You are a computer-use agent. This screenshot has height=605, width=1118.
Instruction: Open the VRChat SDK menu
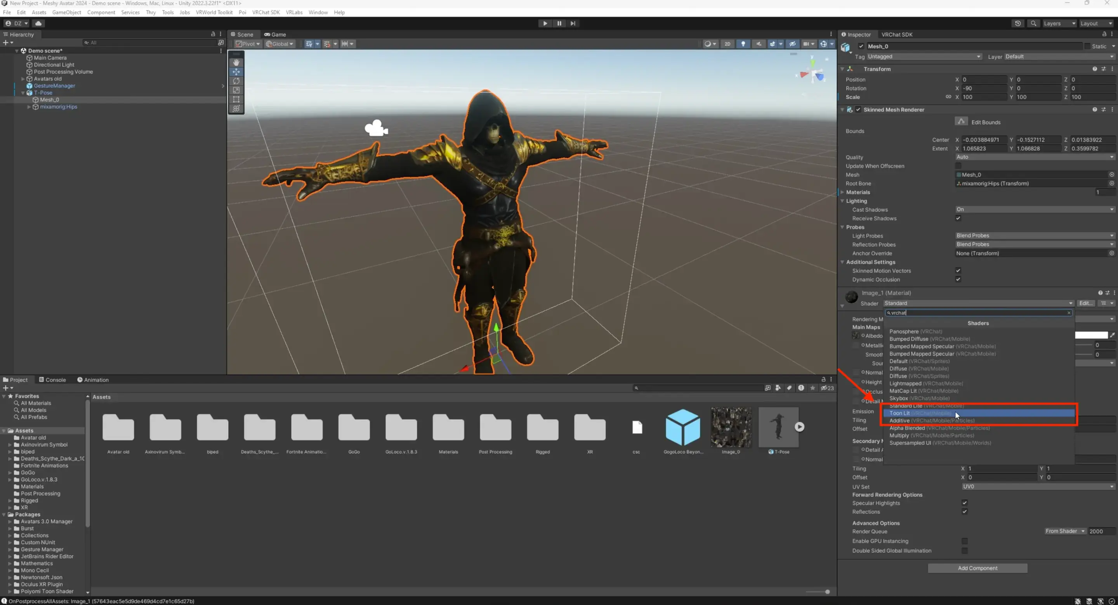coord(266,12)
